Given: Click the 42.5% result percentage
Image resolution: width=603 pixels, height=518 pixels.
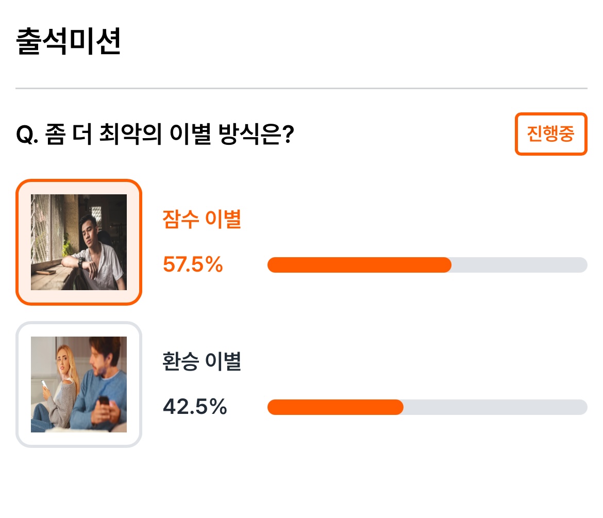Looking at the screenshot, I should coord(195,407).
